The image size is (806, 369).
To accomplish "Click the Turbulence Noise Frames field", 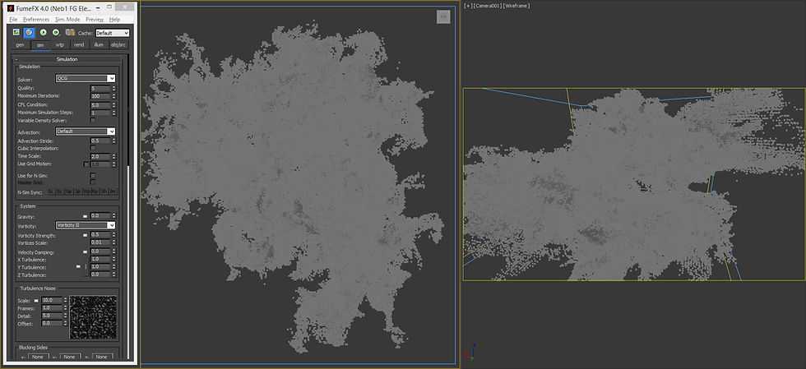I will pos(52,308).
